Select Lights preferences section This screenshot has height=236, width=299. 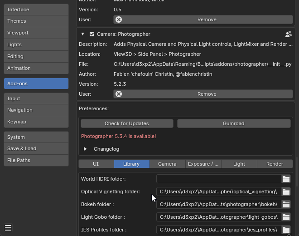tap(36, 45)
